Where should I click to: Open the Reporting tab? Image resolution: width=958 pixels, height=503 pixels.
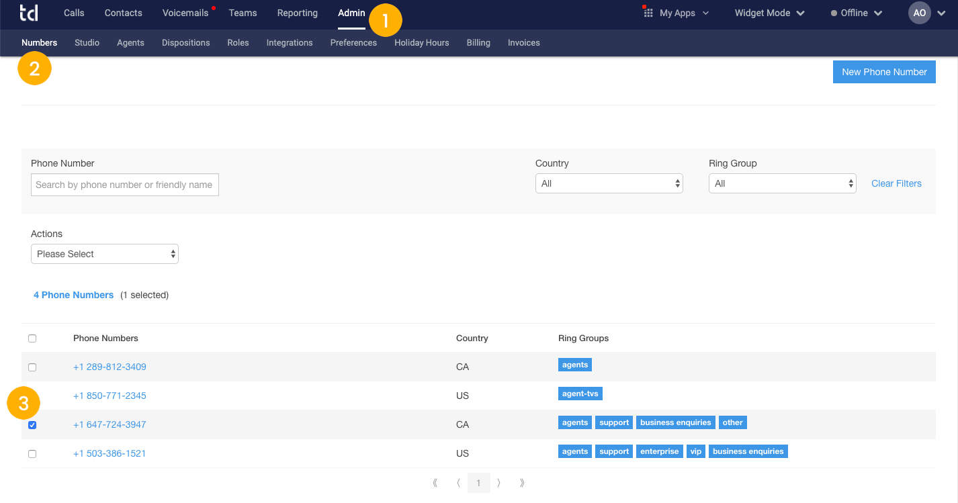click(x=298, y=13)
